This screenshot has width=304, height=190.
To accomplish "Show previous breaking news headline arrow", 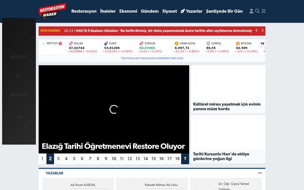I will [x=257, y=30].
